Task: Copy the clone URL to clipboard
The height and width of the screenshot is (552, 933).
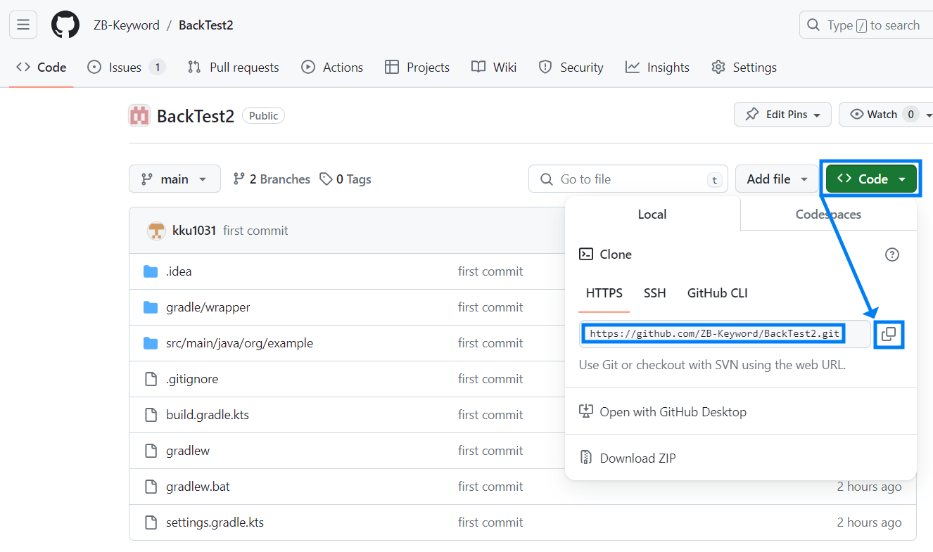Action: pyautogui.click(x=889, y=334)
